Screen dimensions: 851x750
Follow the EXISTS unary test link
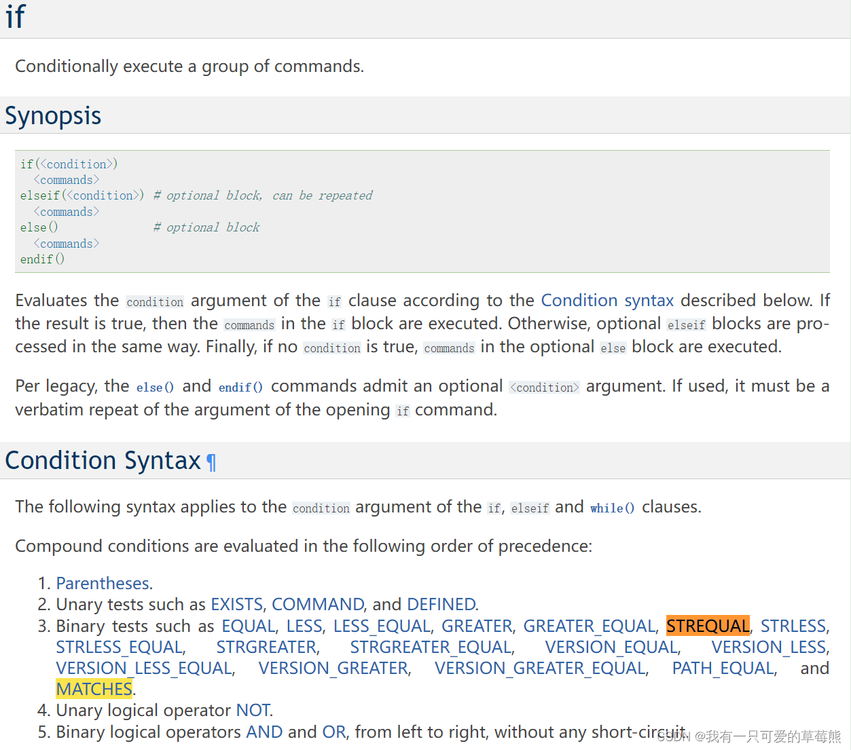(x=236, y=604)
